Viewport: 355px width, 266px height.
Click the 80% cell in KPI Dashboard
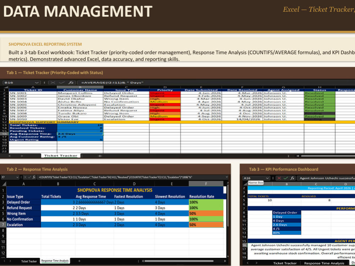point(286,233)
